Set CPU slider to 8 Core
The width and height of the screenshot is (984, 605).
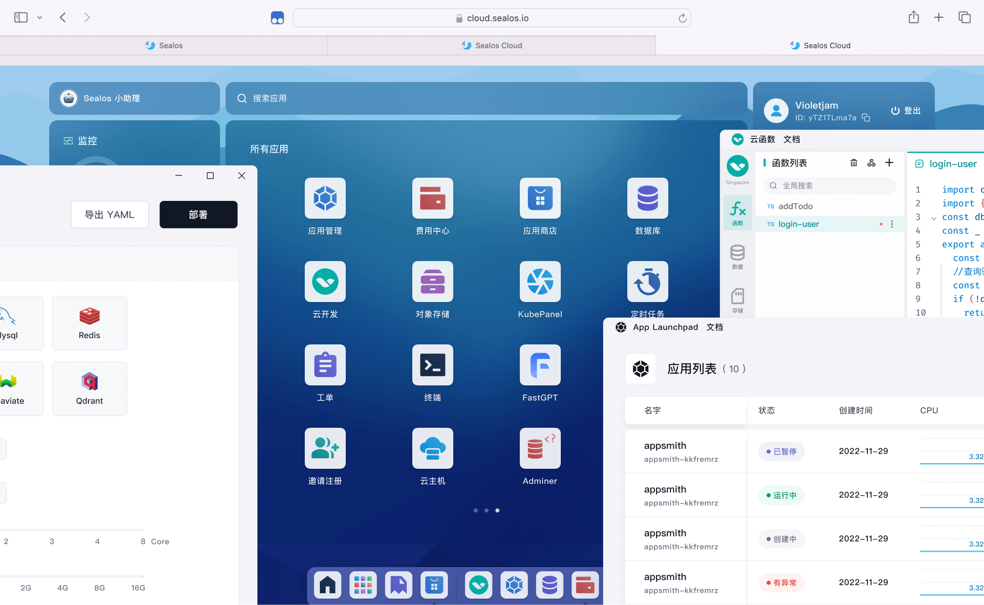[143, 530]
